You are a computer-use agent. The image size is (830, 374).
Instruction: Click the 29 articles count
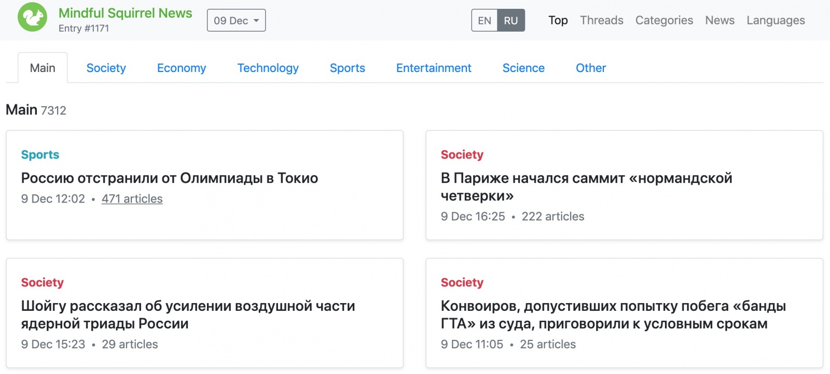[x=130, y=344]
